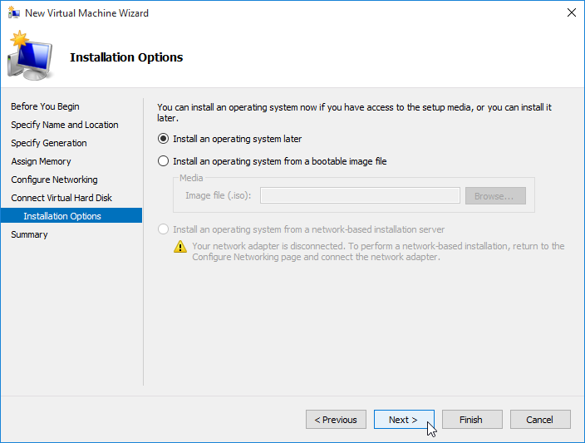Click the yellow warning triangle icon
This screenshot has width=585, height=443.
(x=180, y=247)
